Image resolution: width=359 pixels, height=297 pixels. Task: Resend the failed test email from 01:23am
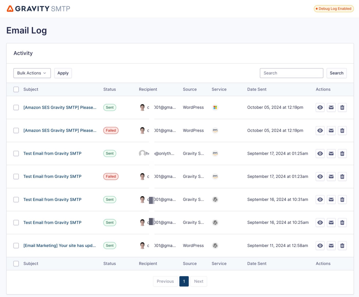(331, 176)
